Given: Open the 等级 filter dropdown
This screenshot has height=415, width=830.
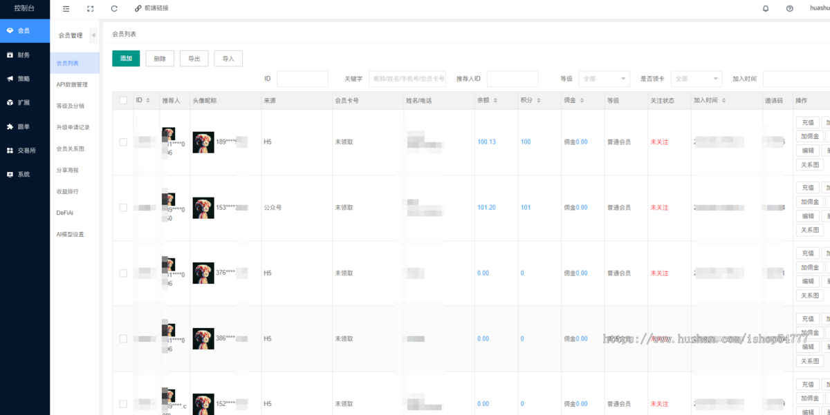Looking at the screenshot, I should point(604,79).
